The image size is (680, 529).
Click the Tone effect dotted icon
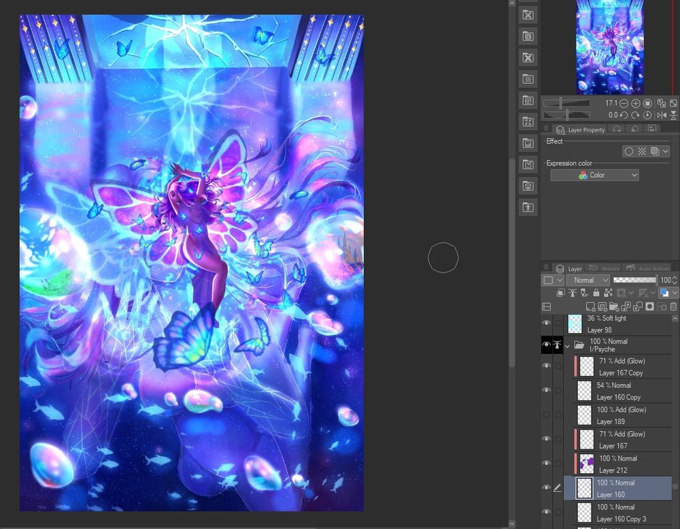click(x=642, y=151)
